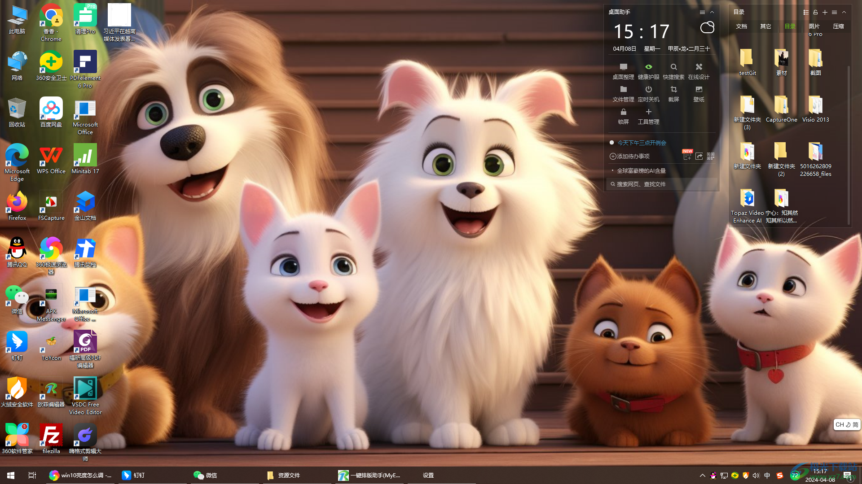
Task: Switch to 钉钉 taskbar window
Action: coord(153,475)
